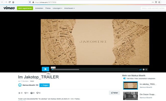Toggle autoplay next video switch
Screen dimensions: 166x101
coord(125,78)
